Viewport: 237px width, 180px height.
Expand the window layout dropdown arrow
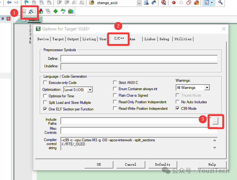pyautogui.click(x=212, y=2)
